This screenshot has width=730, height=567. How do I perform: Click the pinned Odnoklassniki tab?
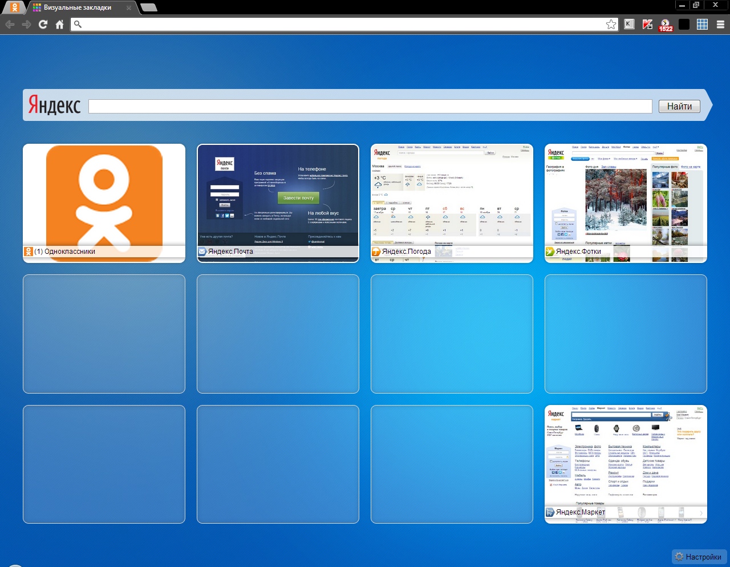point(15,7)
